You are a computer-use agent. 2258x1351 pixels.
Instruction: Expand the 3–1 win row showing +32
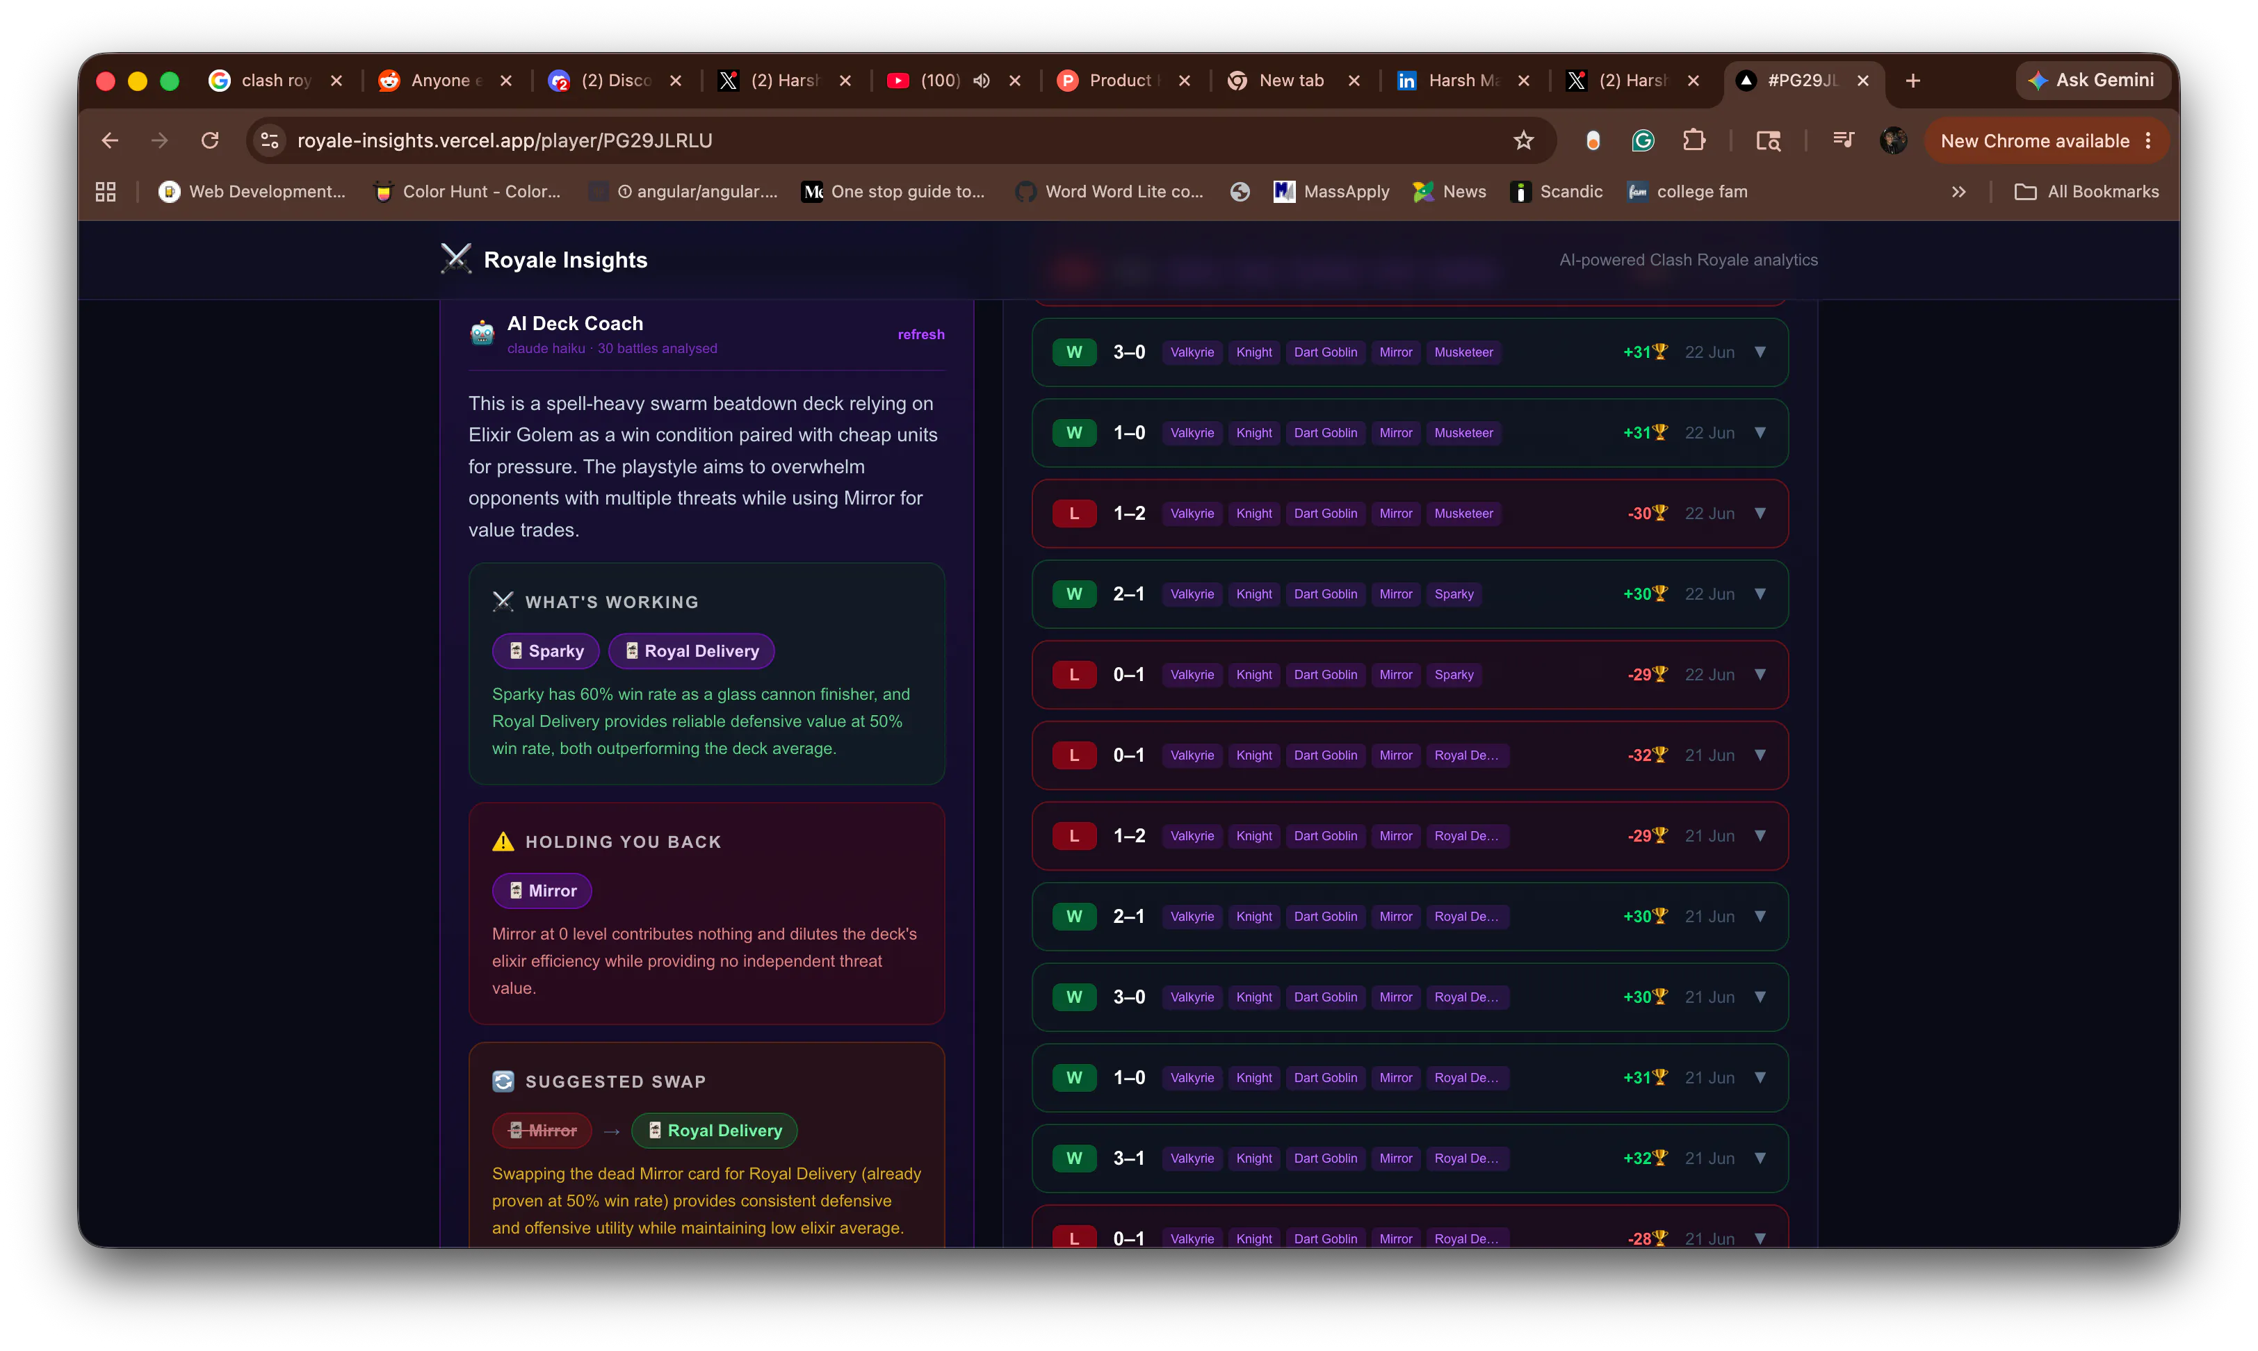tap(1760, 1158)
